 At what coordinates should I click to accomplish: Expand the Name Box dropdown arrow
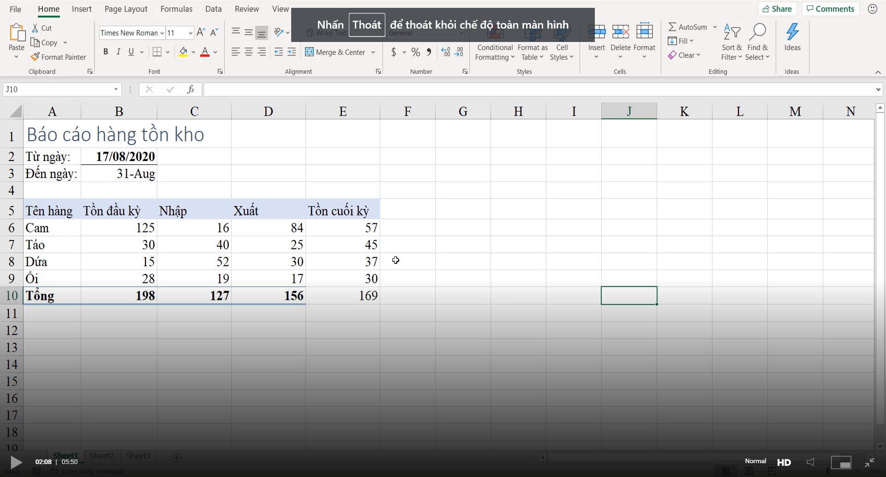(116, 89)
